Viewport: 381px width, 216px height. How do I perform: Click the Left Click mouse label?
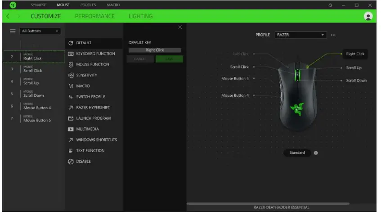241,54
